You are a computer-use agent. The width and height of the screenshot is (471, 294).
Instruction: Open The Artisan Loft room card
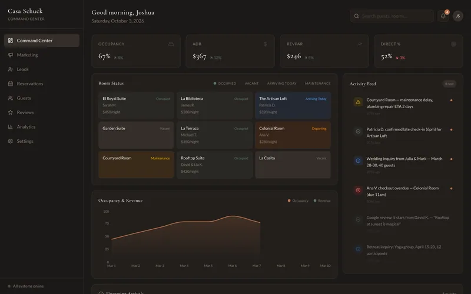pyautogui.click(x=293, y=105)
